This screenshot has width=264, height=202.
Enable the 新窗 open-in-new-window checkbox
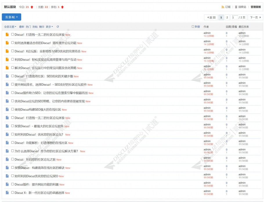[x=193, y=27]
